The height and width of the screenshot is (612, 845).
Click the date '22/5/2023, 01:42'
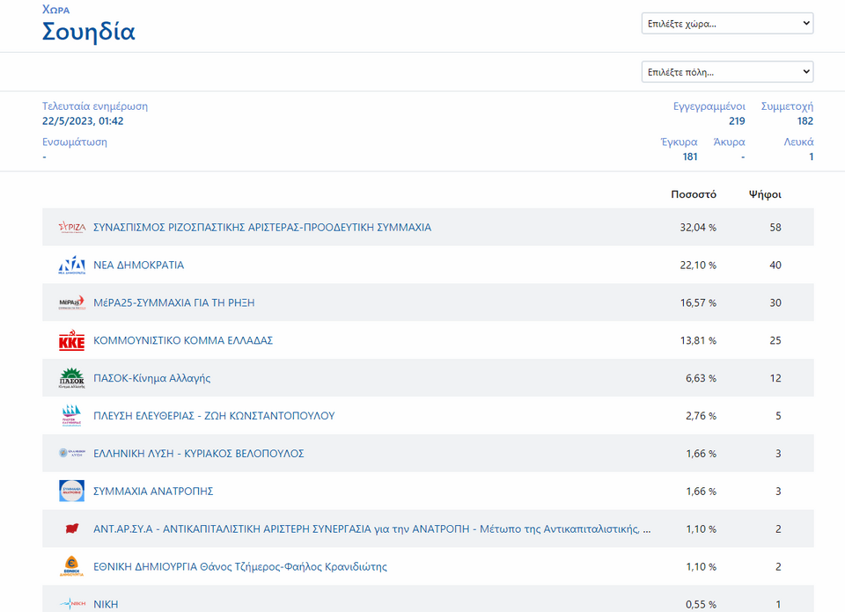(83, 121)
